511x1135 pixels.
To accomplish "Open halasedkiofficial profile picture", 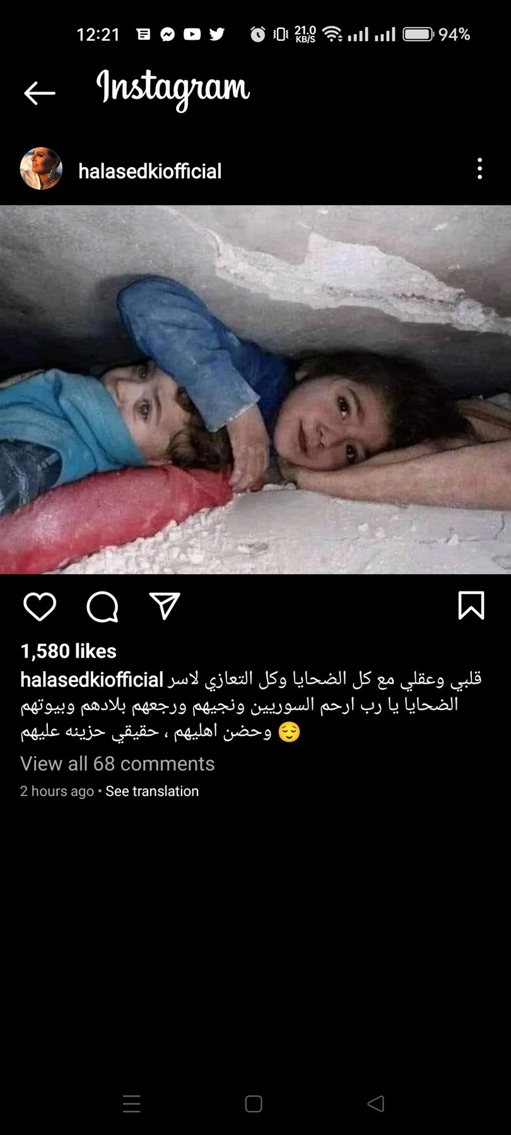I will (x=42, y=168).
